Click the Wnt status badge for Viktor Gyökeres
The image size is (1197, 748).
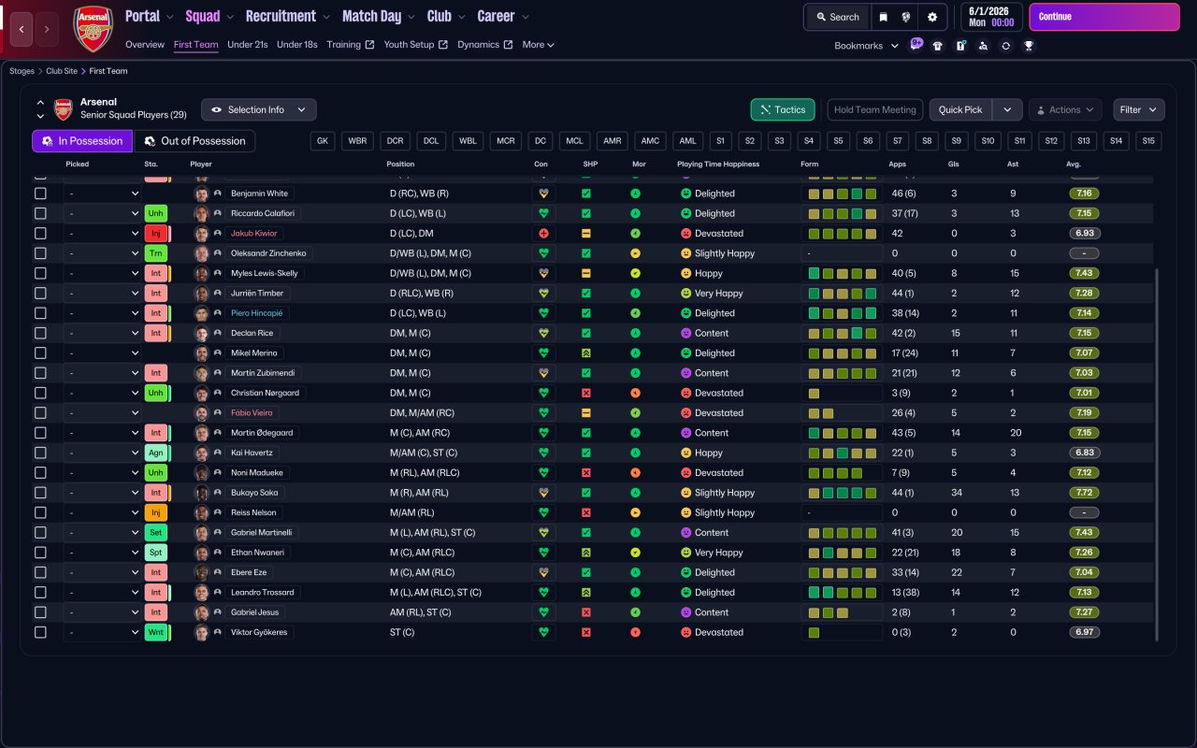pyautogui.click(x=156, y=632)
